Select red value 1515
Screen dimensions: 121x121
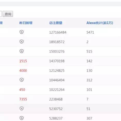tap(23, 61)
